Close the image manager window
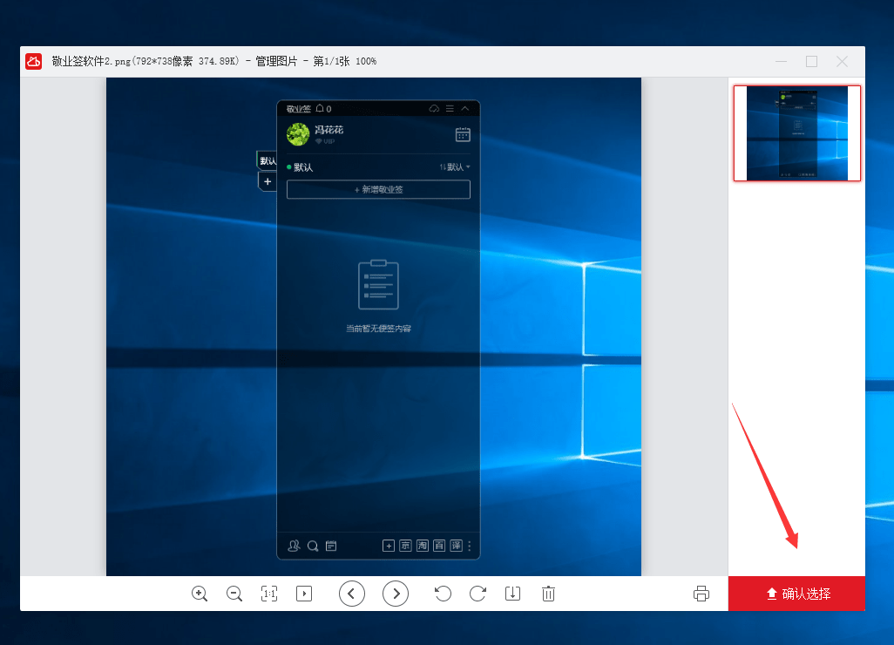Screen dimensions: 894x645 coord(842,61)
